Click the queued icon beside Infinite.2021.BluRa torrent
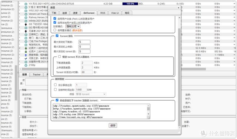 (x=26, y=21)
